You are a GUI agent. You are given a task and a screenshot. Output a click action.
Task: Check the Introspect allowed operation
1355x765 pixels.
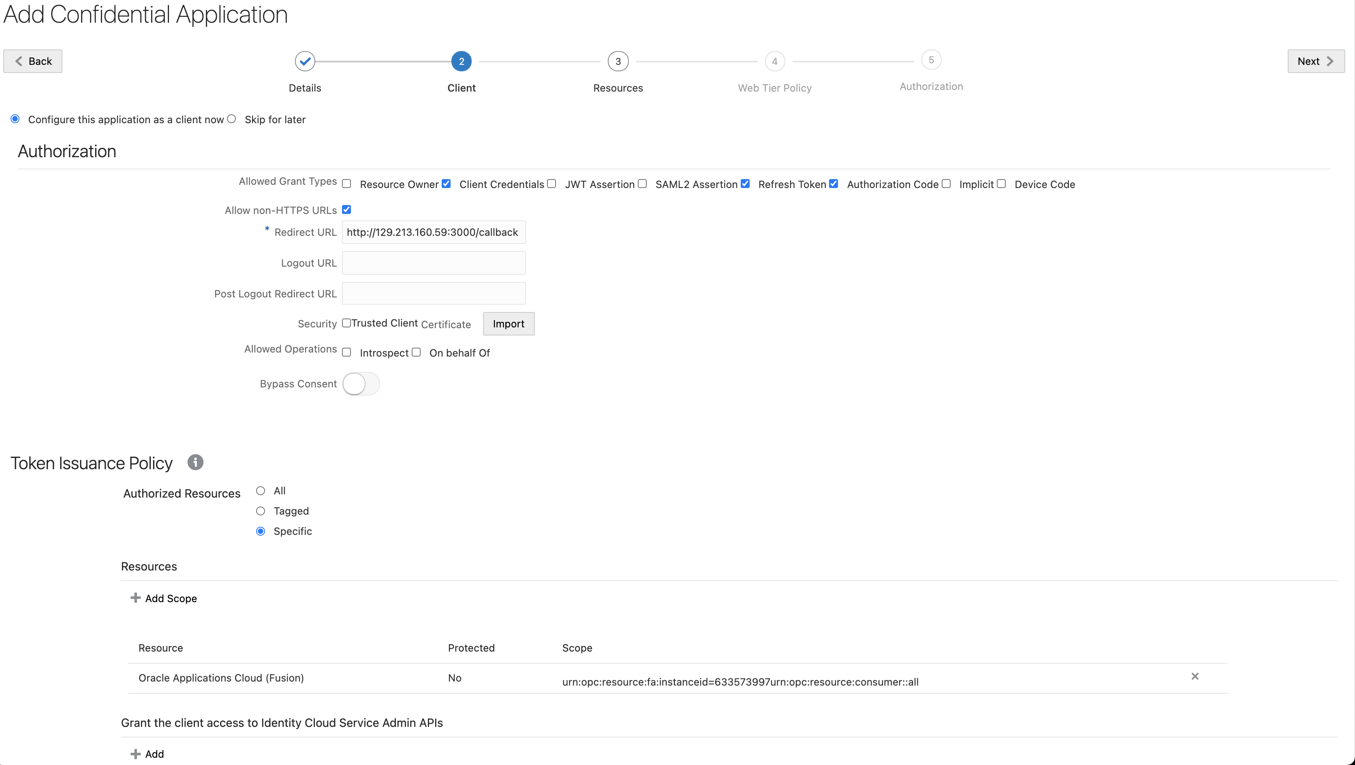[x=346, y=353]
